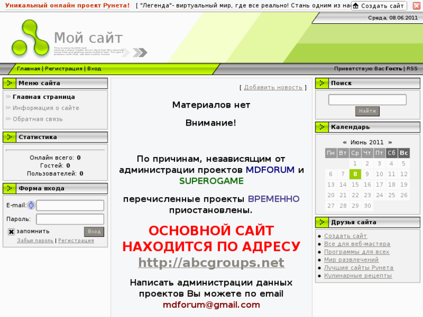Click Добавить новость link
This screenshot has height=317, width=423.
[273, 87]
